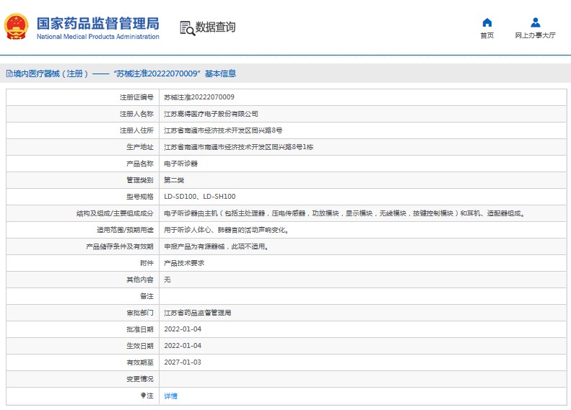This screenshot has height=410, width=571.
Task: Click the 型号规格 label
Action: (x=140, y=197)
